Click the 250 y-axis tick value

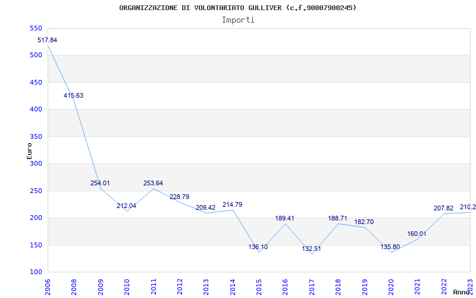[36, 191]
